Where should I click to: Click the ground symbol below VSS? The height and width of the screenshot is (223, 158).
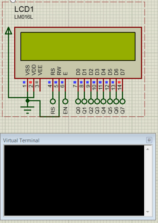[27, 110]
